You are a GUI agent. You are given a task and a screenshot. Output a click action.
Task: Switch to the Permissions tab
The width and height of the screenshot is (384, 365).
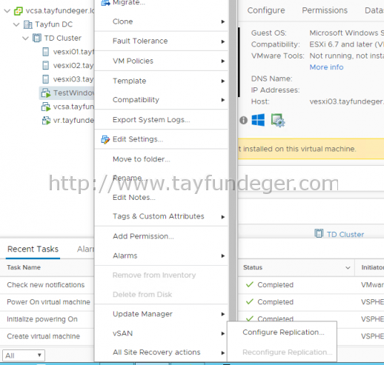pyautogui.click(x=325, y=10)
